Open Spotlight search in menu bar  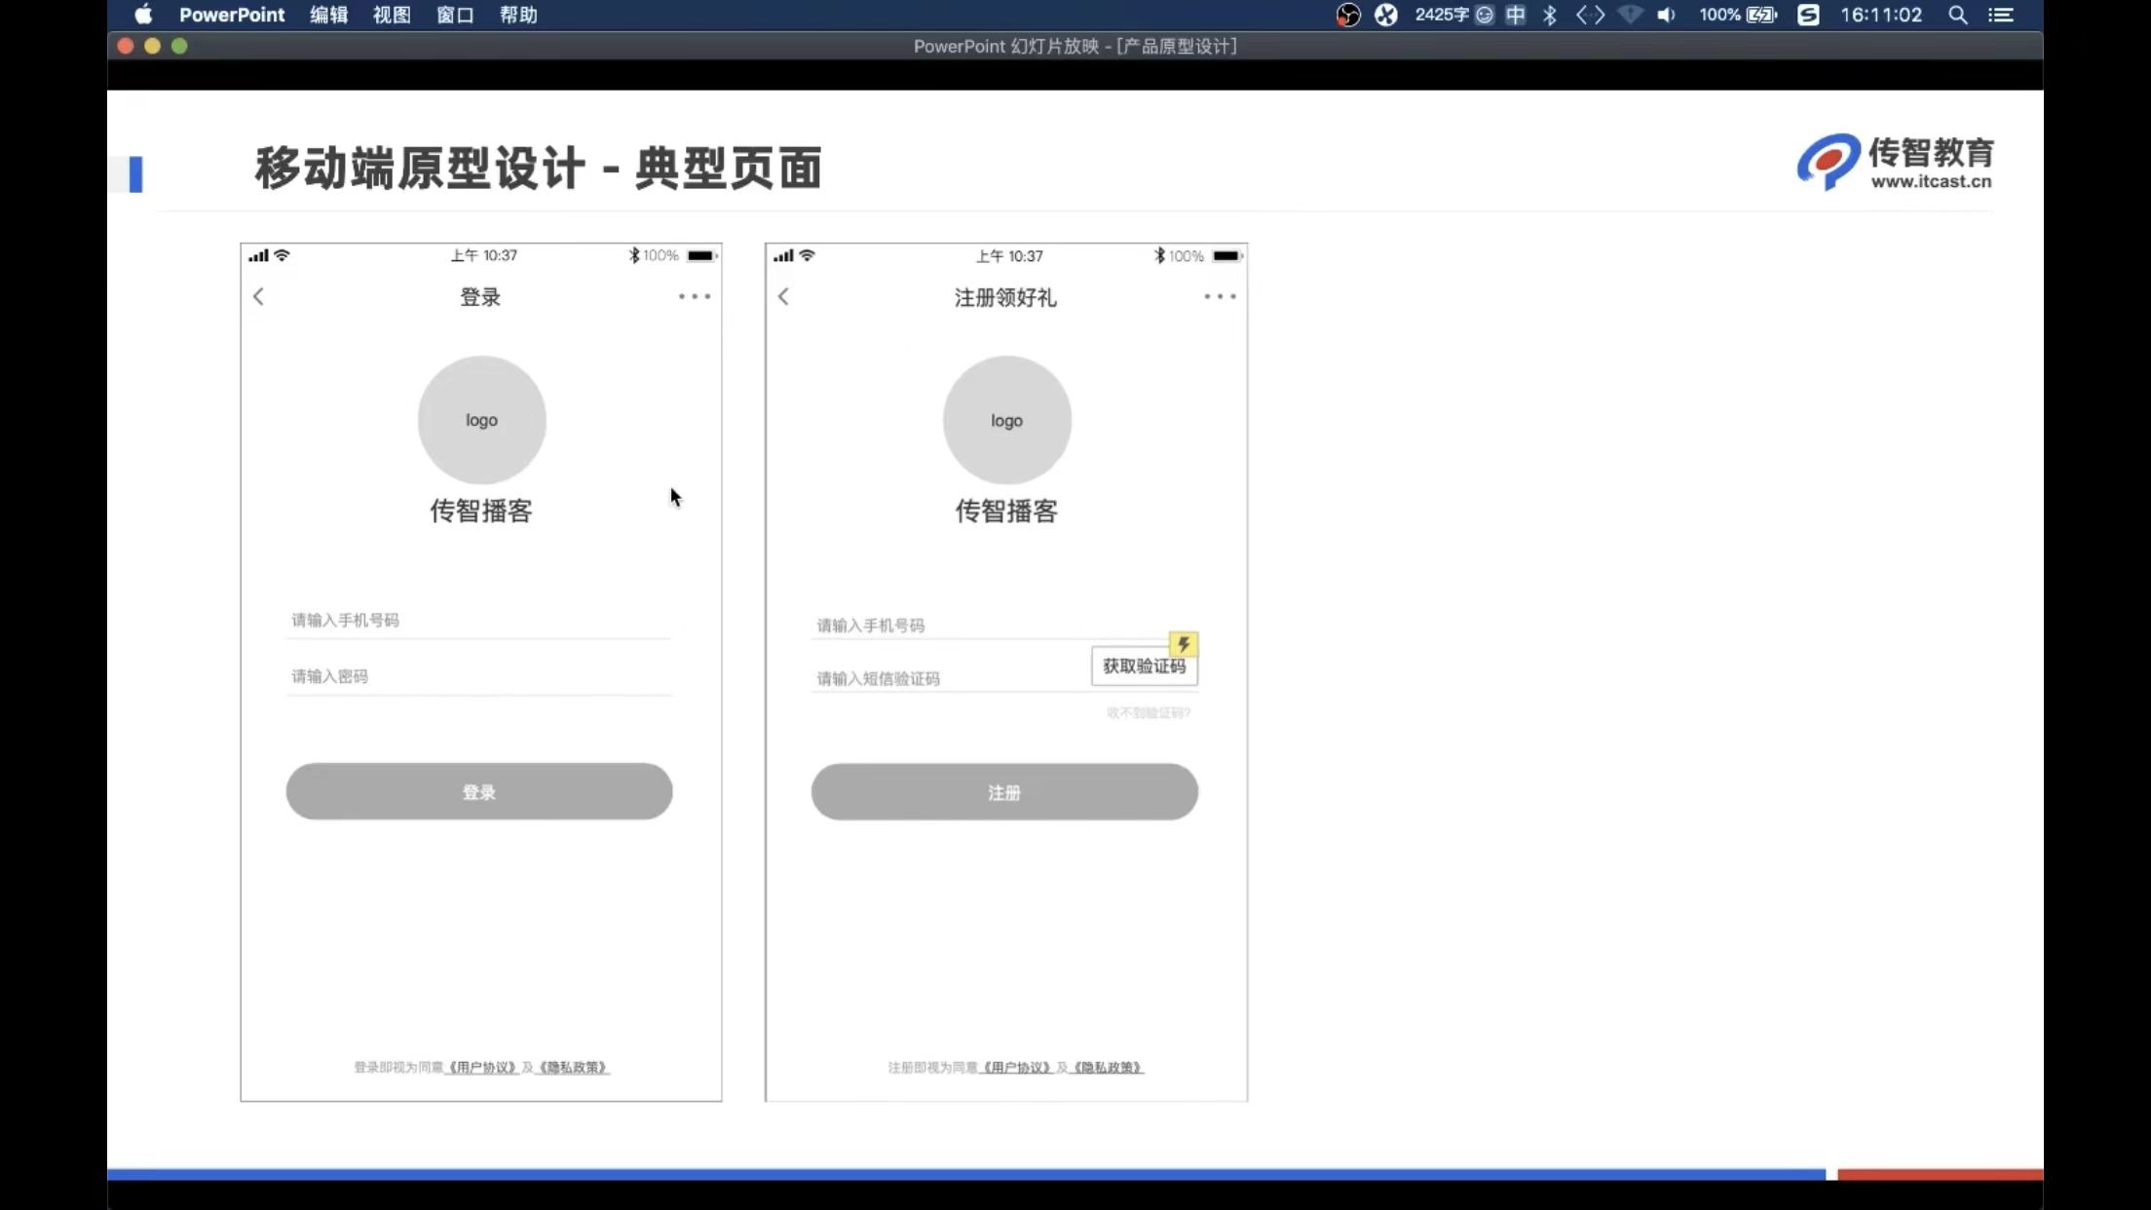point(1957,15)
